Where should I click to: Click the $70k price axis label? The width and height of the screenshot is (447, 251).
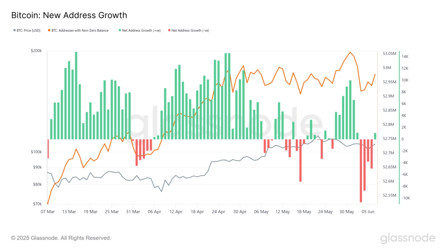[37, 204]
